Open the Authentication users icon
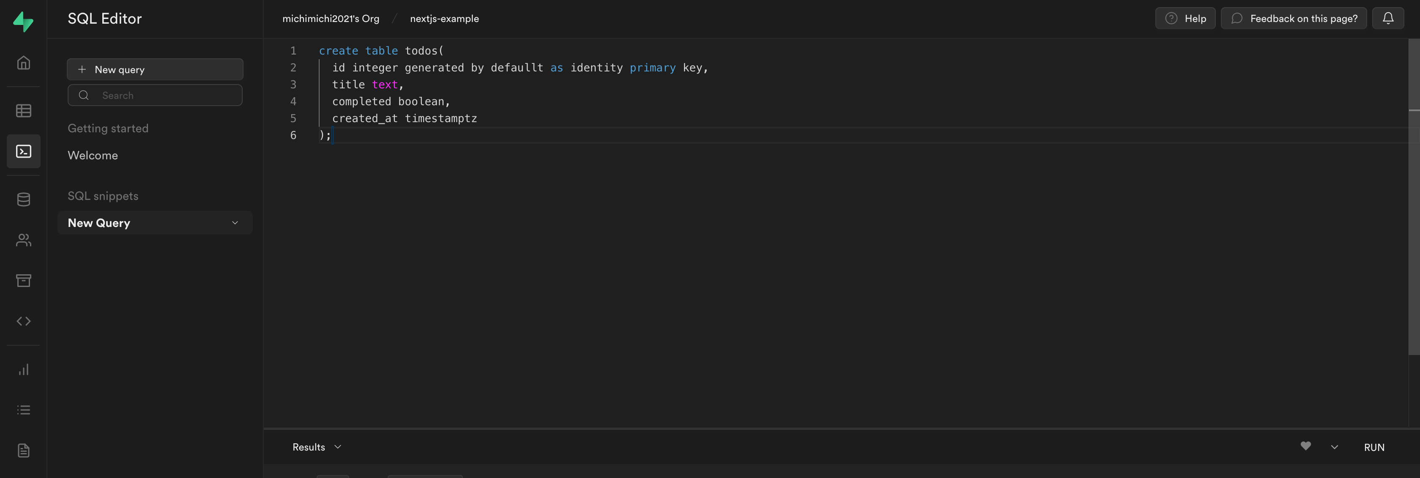Screen dimensions: 1420x478 point(23,240)
